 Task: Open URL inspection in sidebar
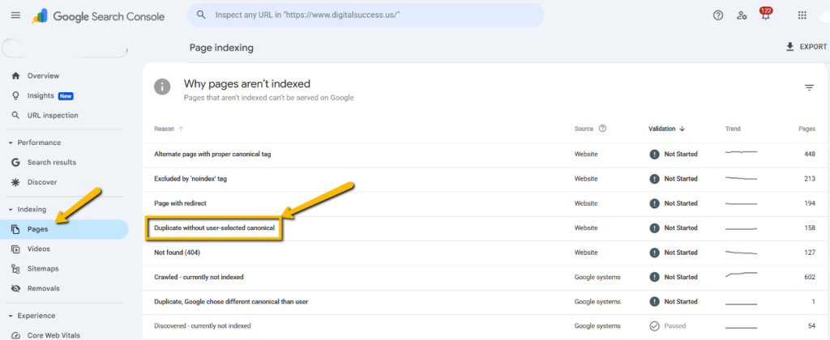(x=53, y=115)
